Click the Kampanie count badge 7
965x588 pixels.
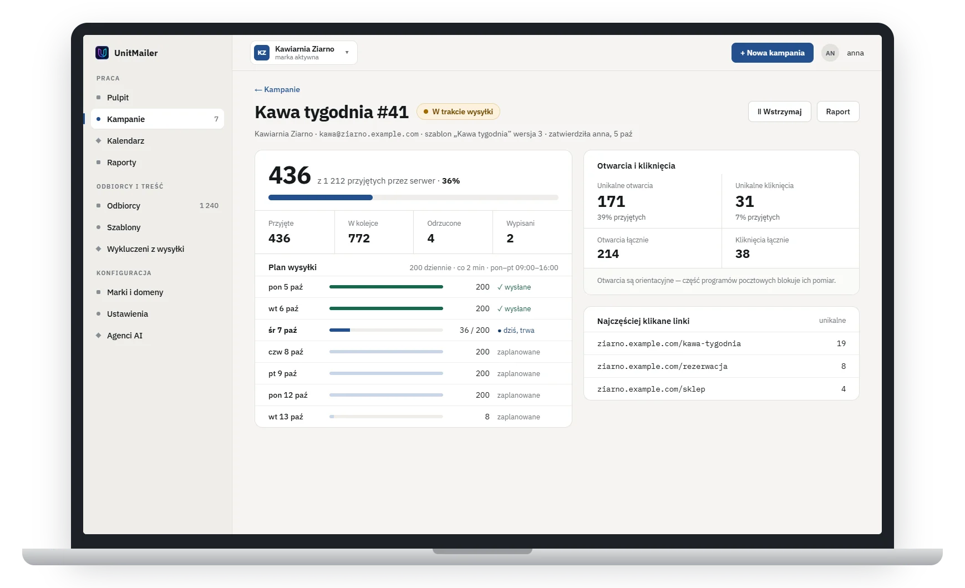[x=216, y=119]
